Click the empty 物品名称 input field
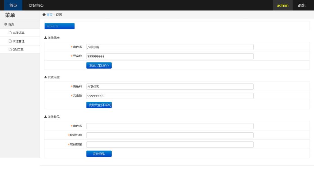This screenshot has width=314, height=188. [170, 135]
